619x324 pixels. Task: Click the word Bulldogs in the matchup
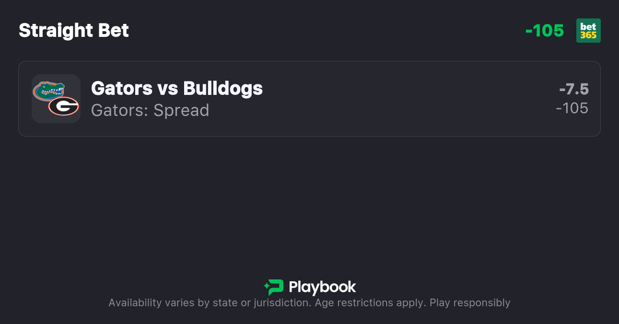tap(223, 88)
